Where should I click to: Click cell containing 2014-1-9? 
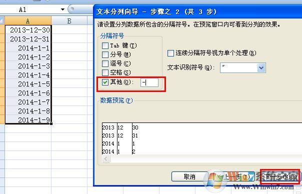click(28, 119)
